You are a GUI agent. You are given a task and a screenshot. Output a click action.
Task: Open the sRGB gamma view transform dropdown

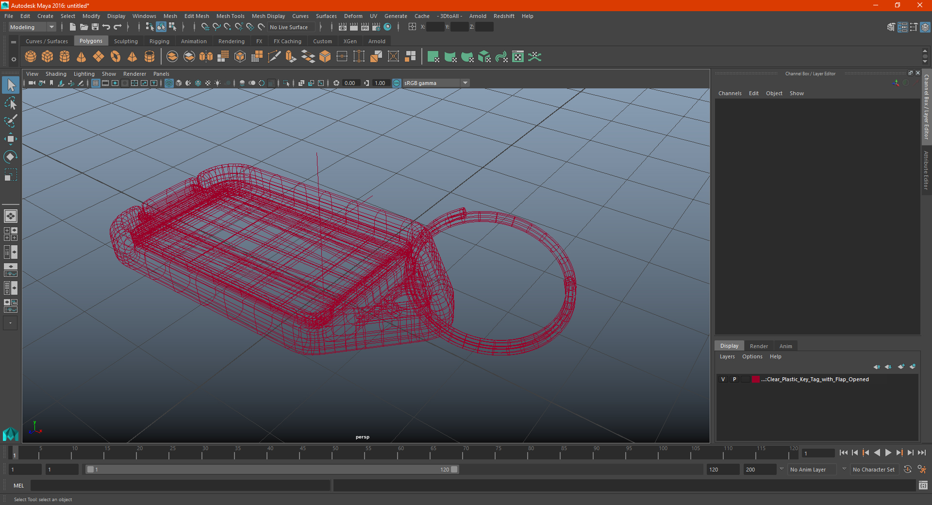[x=436, y=83]
